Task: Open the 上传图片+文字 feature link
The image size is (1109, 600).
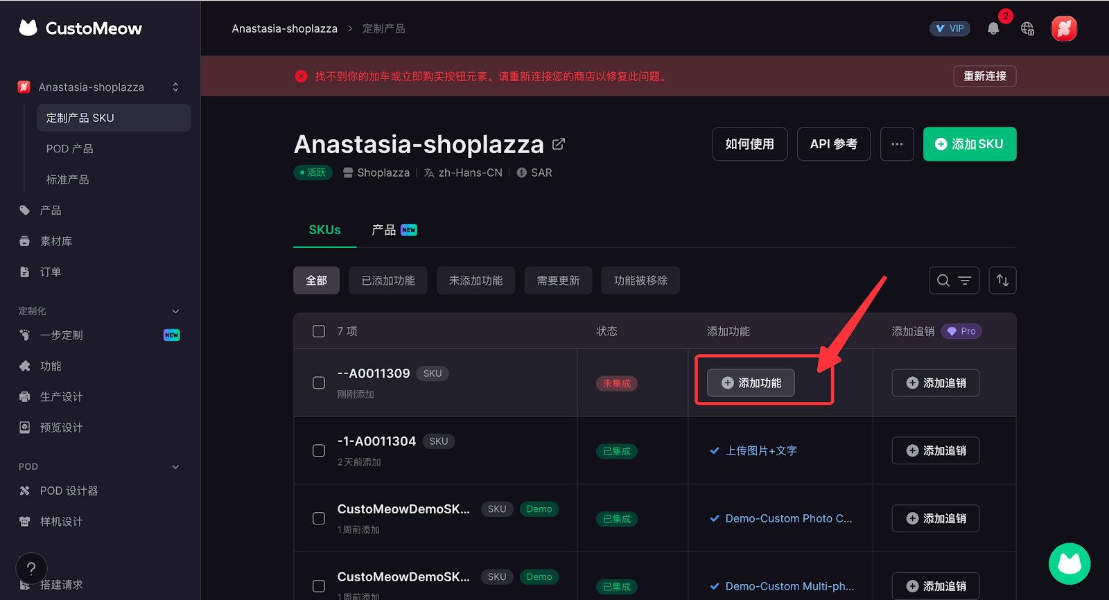Action: click(x=760, y=451)
